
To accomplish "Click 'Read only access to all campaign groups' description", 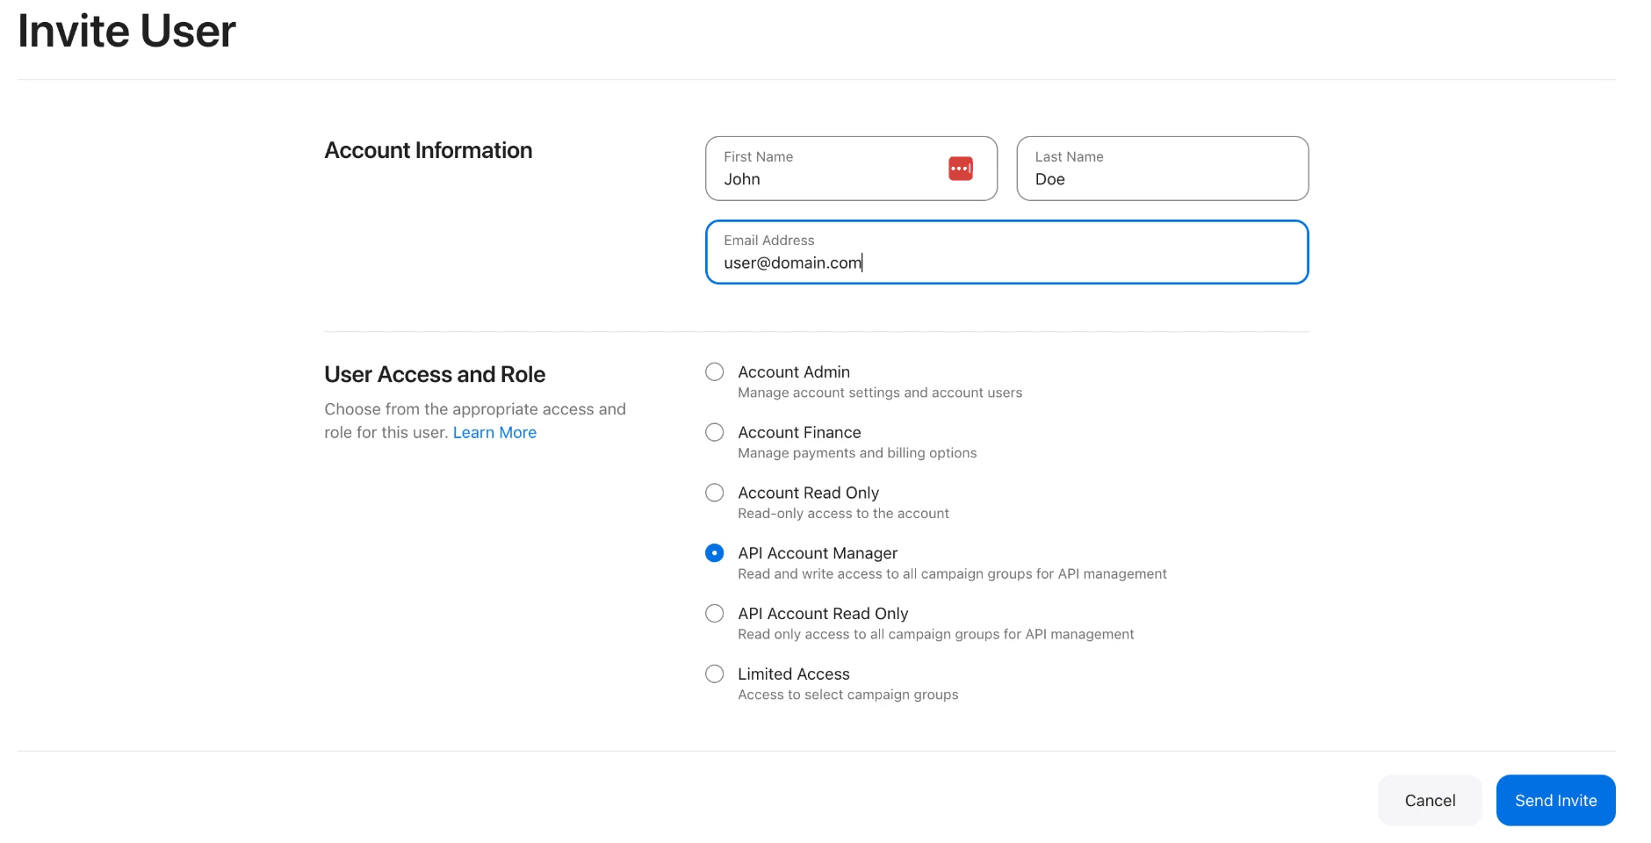I will (x=936, y=634).
